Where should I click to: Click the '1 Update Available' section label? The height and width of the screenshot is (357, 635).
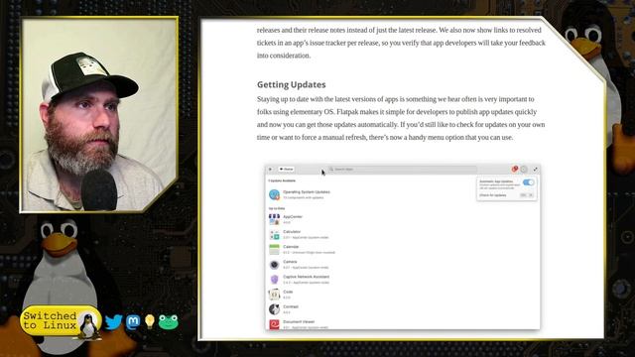282,180
